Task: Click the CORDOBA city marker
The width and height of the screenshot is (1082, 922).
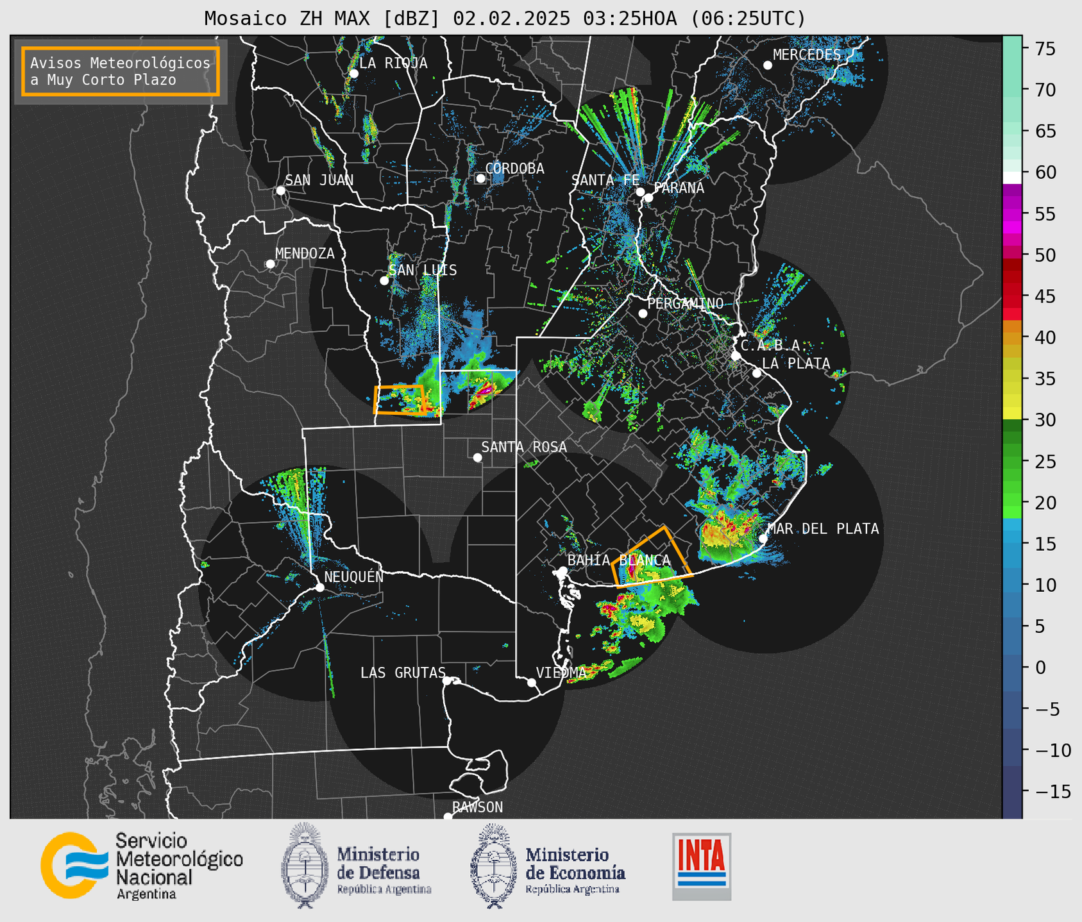Action: tap(480, 178)
